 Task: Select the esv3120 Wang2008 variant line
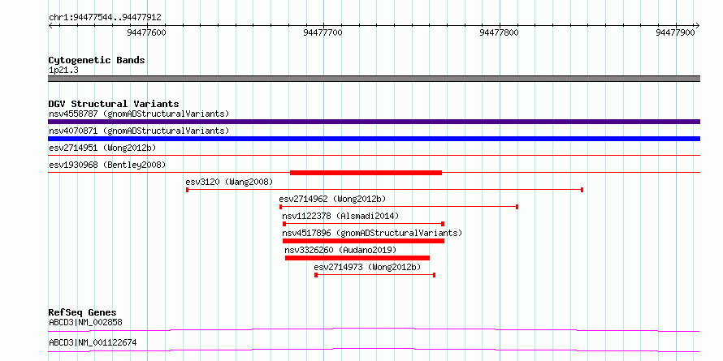[x=384, y=190]
